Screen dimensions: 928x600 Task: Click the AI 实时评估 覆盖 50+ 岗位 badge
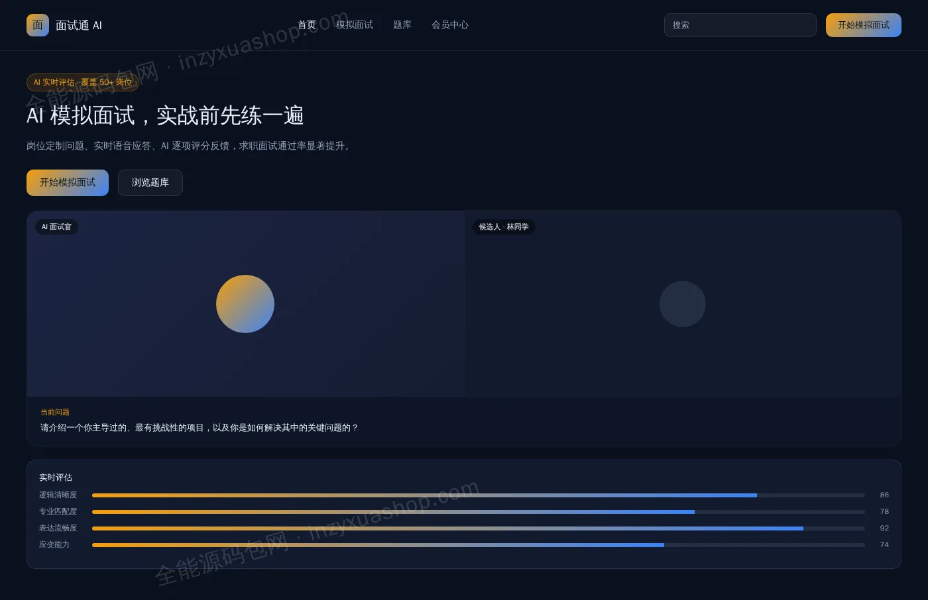[83, 82]
